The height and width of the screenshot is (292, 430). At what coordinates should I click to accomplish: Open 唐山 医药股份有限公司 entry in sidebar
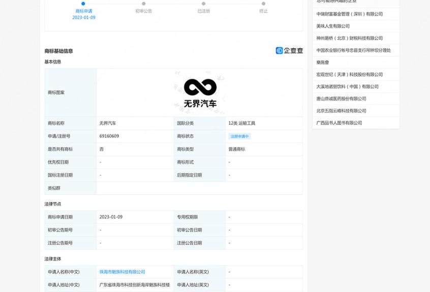click(341, 99)
